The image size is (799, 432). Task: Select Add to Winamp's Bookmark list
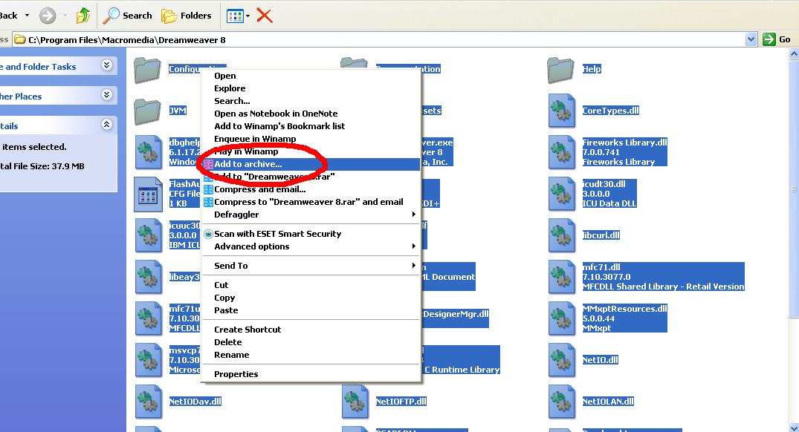coord(311,126)
